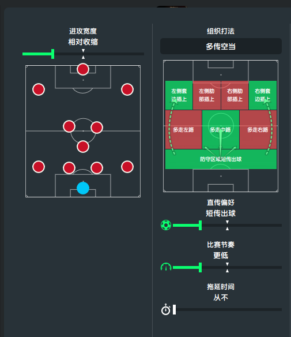This screenshot has width=291, height=337.
Task: Toggle the 多走左路 zone
Action: [183, 130]
